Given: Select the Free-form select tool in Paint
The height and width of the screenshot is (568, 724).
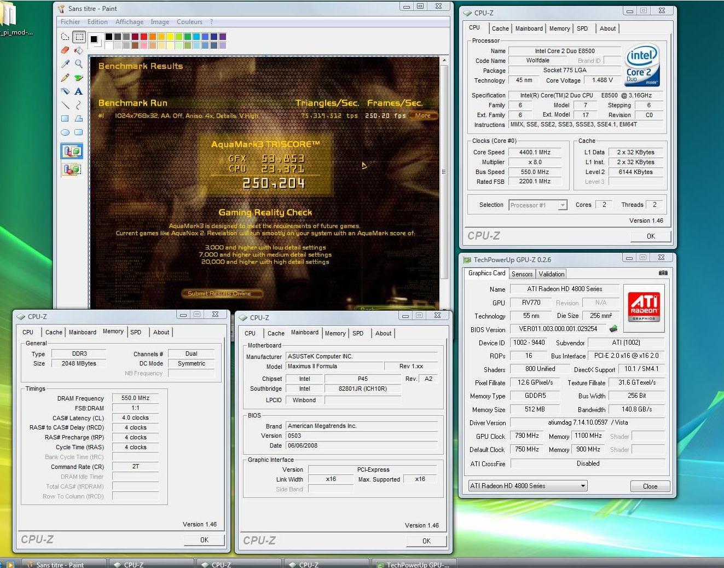Looking at the screenshot, I should click(x=65, y=37).
